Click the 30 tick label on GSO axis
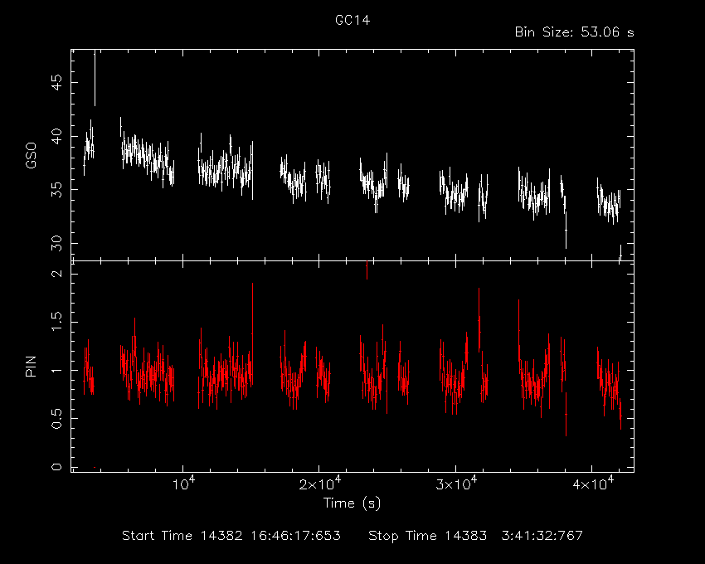The height and width of the screenshot is (564, 705). tap(57, 243)
